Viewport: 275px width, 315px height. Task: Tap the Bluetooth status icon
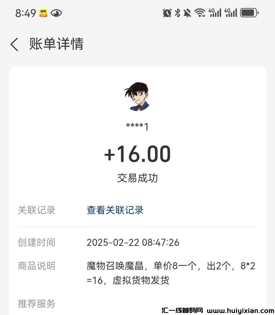pos(177,13)
